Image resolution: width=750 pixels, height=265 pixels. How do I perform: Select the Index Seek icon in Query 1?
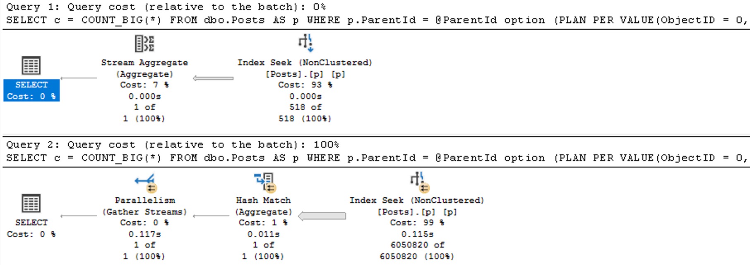pos(306,43)
